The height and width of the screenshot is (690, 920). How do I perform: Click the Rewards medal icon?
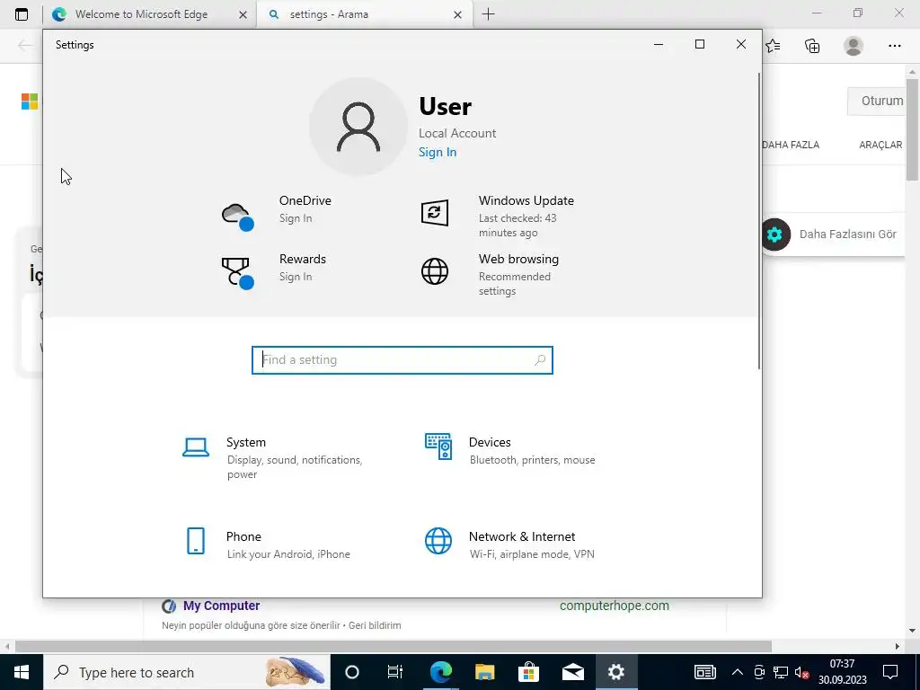point(237,273)
